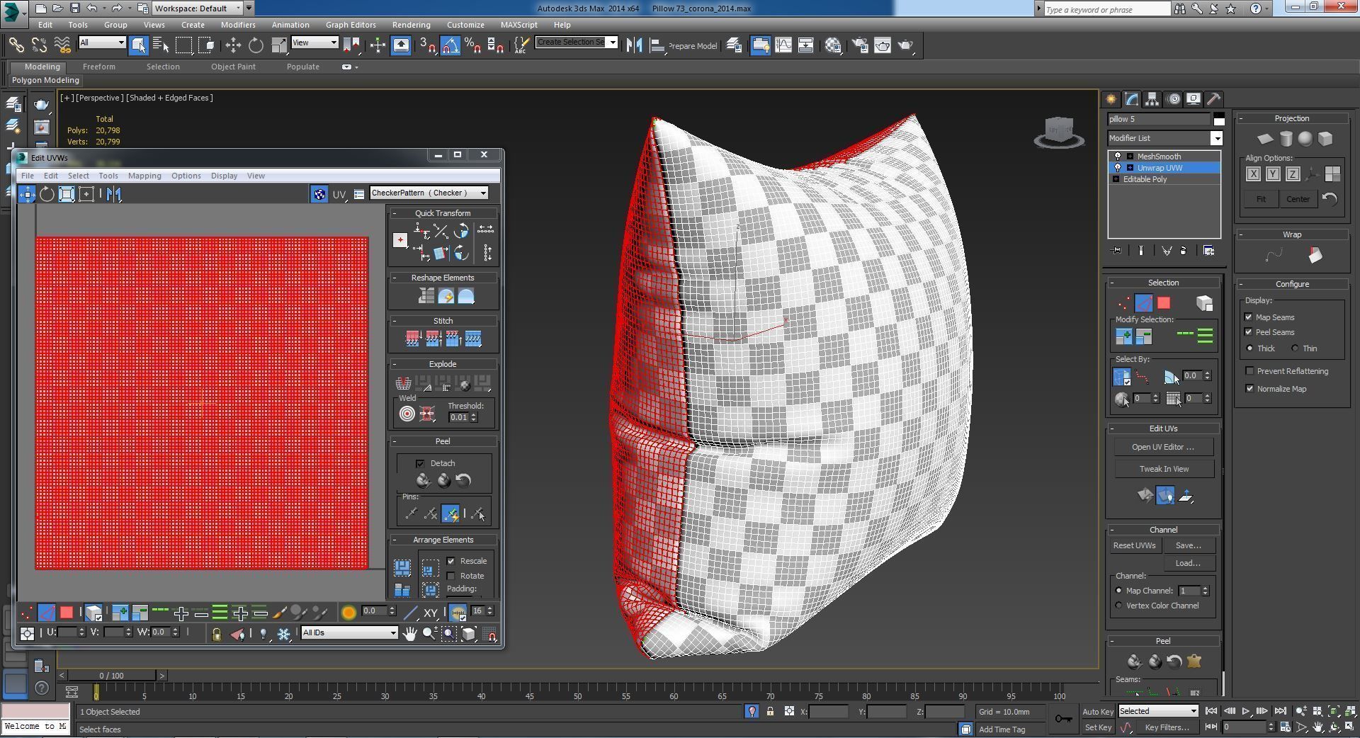
Task: Click Cylindrical Map projection icon
Action: coord(1285,139)
